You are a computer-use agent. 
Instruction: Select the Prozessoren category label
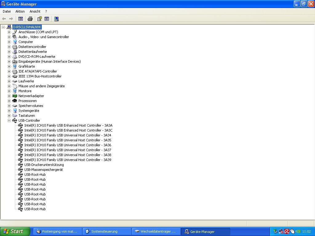[x=27, y=101]
